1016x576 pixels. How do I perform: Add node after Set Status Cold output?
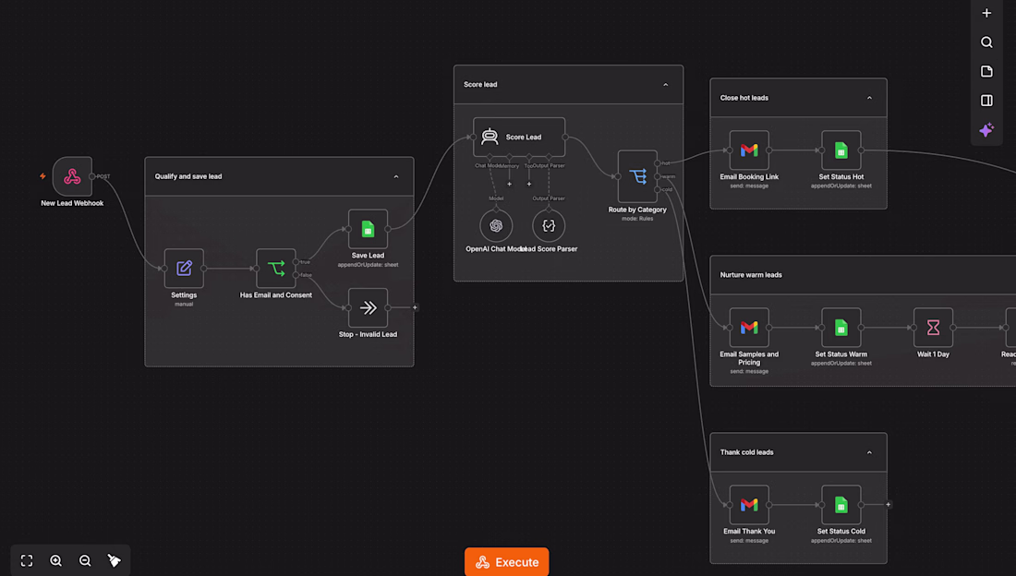pos(889,505)
